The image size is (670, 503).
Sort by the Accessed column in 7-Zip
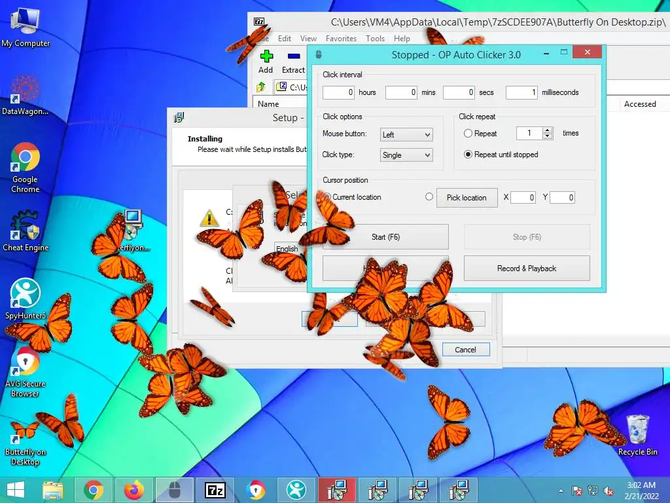click(640, 104)
